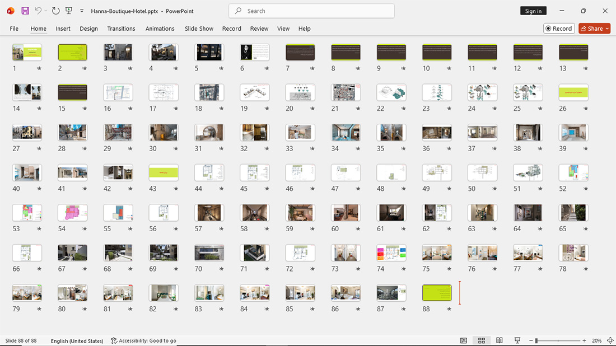Click the Sign in button

click(x=533, y=11)
